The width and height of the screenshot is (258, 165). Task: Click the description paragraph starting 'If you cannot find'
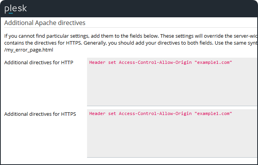(x=116, y=35)
